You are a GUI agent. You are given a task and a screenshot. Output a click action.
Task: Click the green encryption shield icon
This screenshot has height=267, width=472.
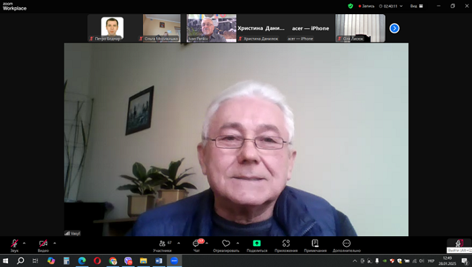pyautogui.click(x=351, y=6)
